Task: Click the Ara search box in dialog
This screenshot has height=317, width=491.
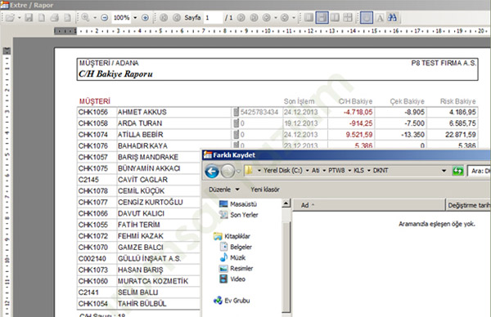Action: [x=479, y=171]
